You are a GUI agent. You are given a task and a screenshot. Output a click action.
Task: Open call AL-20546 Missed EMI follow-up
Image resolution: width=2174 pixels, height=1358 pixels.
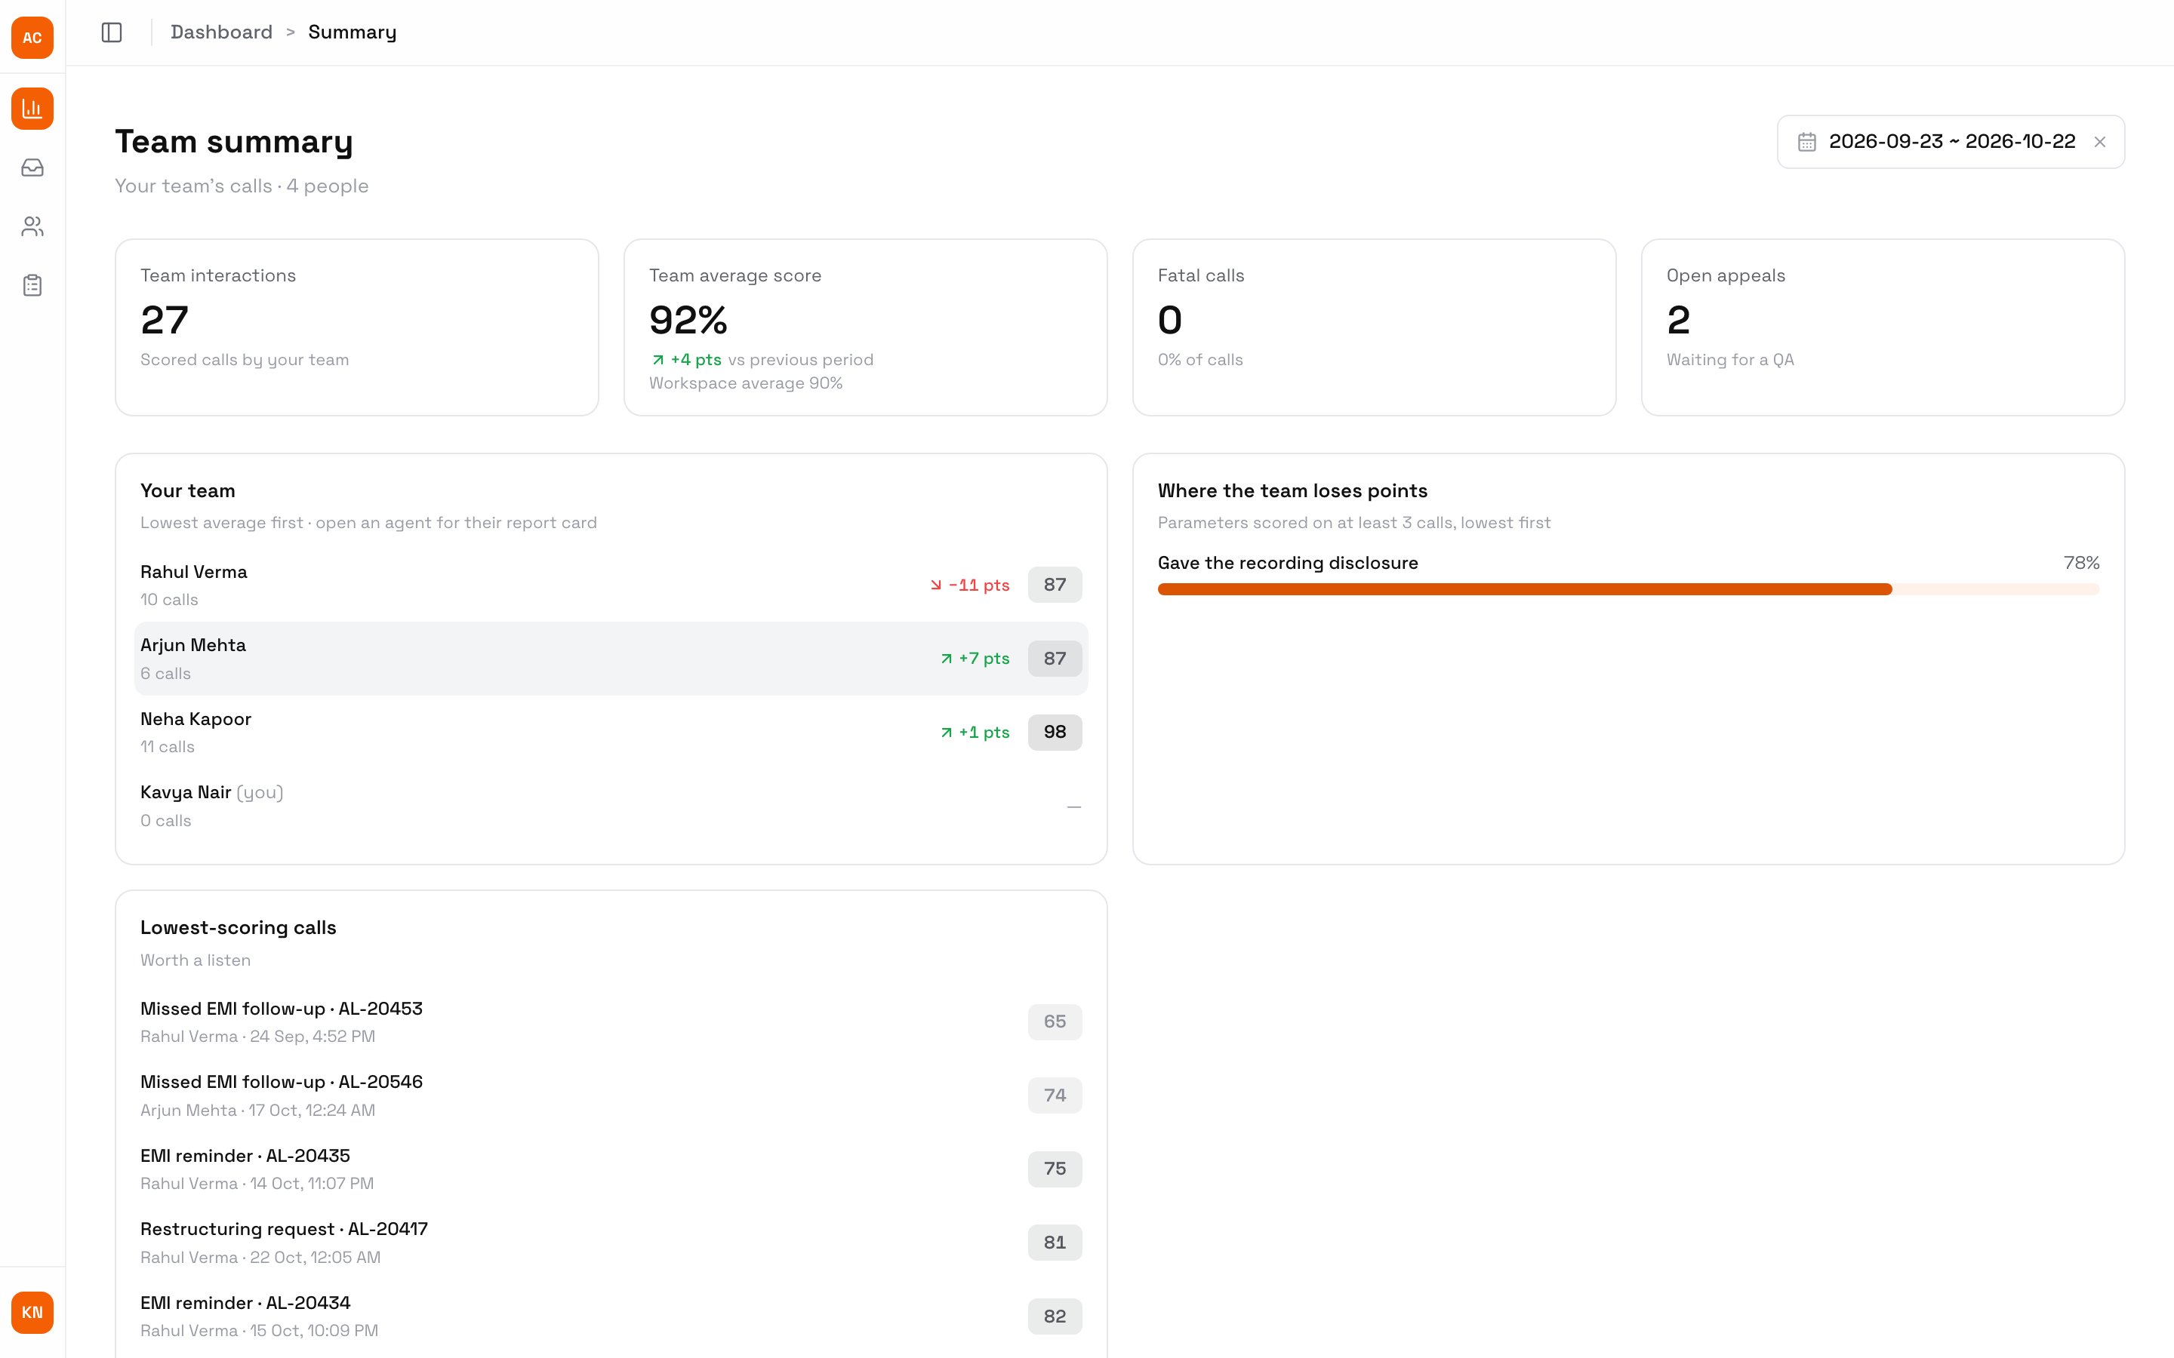pos(611,1095)
